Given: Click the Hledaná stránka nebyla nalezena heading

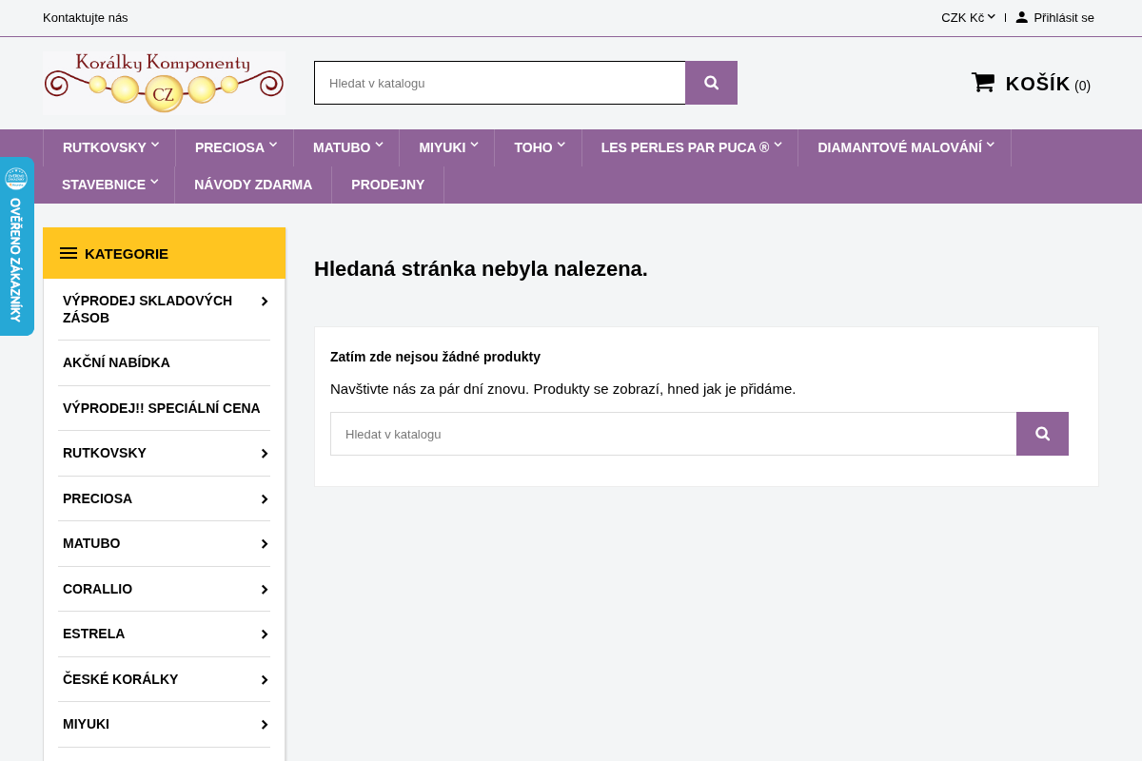Looking at the screenshot, I should pyautogui.click(x=481, y=268).
